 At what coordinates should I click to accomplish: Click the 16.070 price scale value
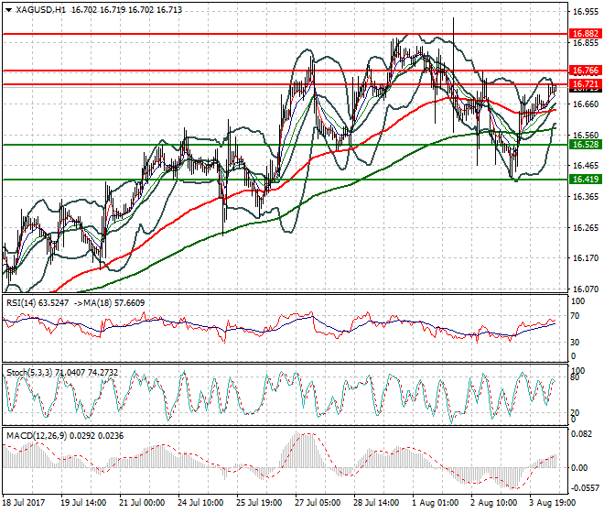(586, 289)
